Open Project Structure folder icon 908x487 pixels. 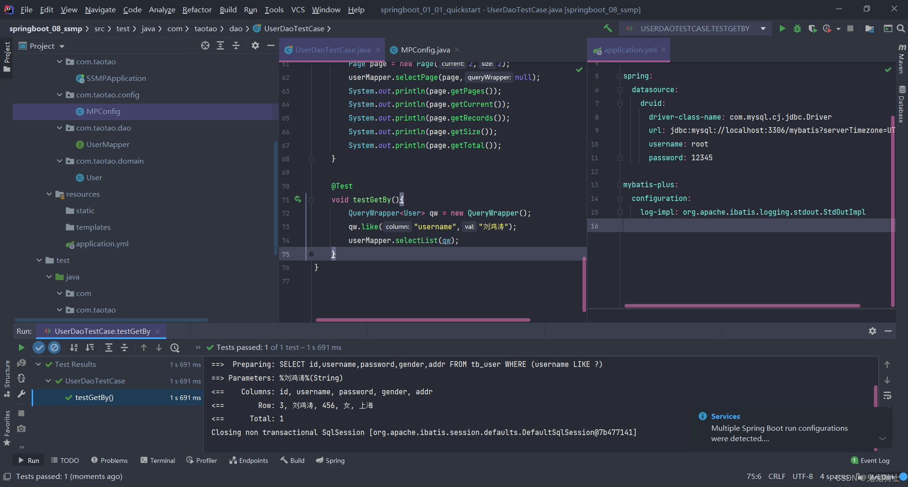tap(869, 28)
